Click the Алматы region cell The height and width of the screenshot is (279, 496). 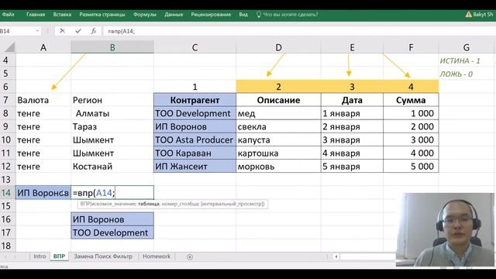(112, 113)
